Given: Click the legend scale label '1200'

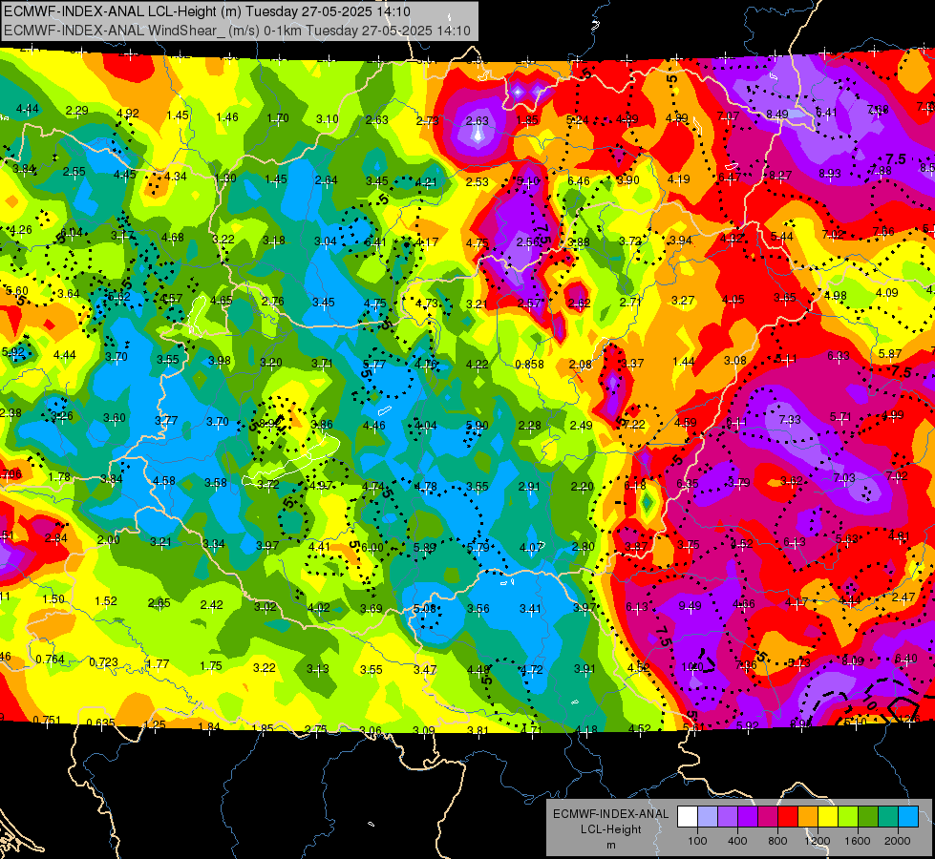Looking at the screenshot, I should coord(817,841).
